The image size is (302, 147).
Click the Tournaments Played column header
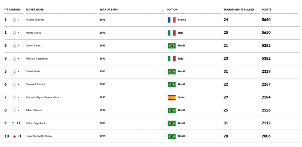[238, 10]
